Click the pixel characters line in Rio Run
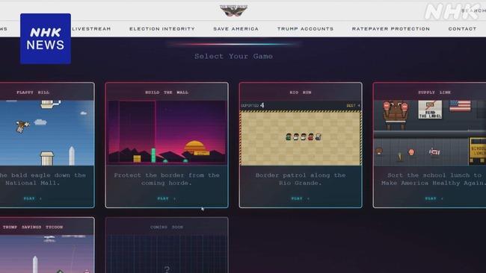This screenshot has height=273, width=486. (x=304, y=136)
